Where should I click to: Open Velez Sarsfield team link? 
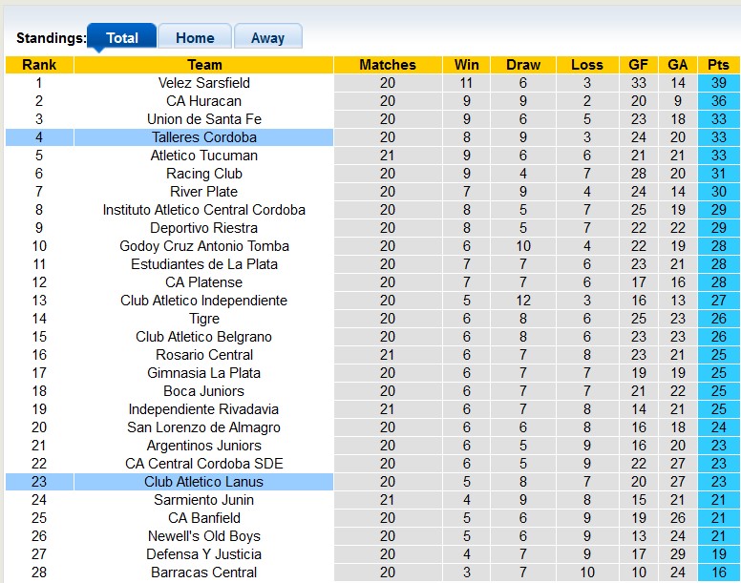204,83
